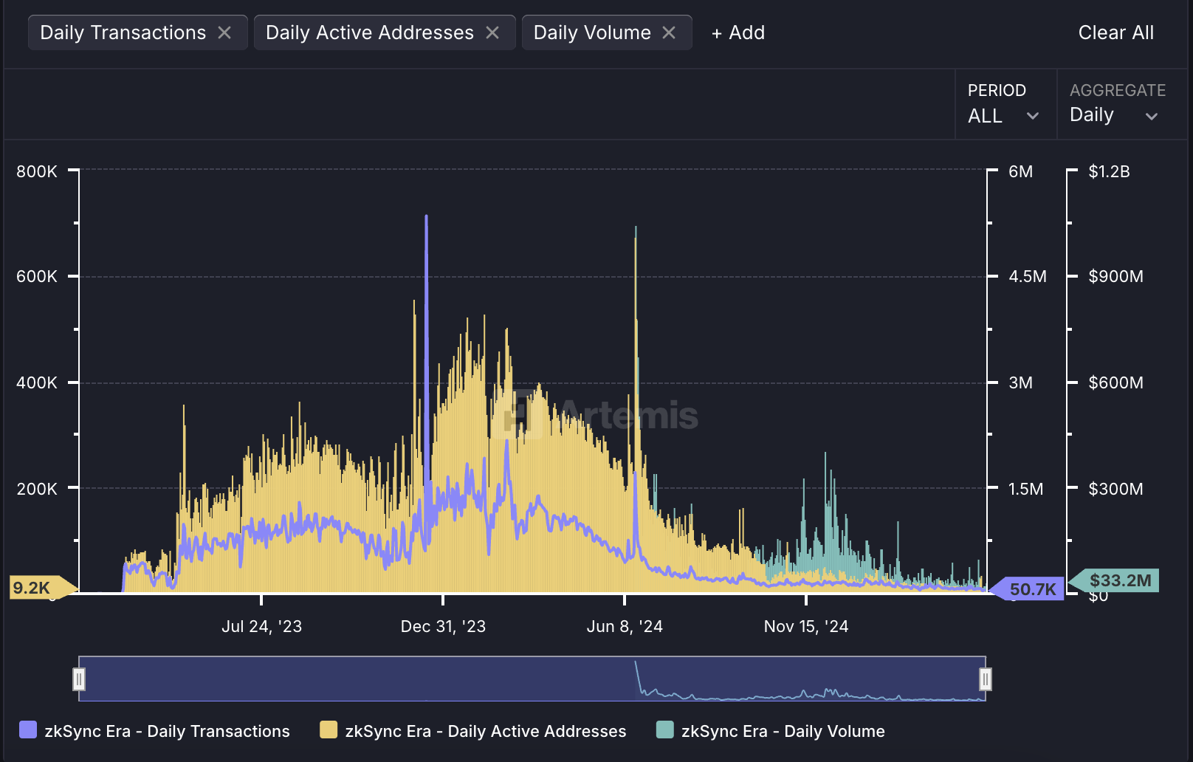Open the PERIOD dropdown showing ALL
This screenshot has width=1193, height=762.
click(x=1003, y=105)
